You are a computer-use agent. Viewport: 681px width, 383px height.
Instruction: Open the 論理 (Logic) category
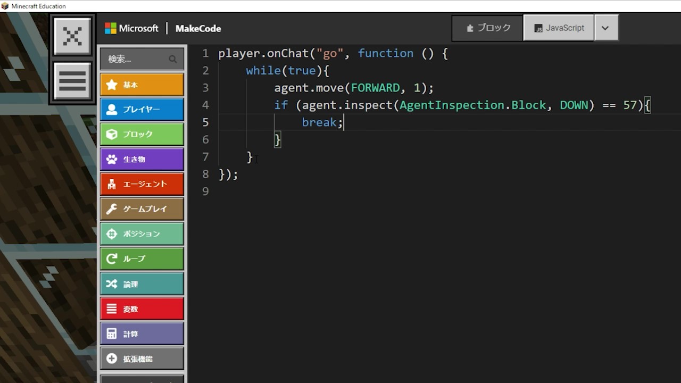142,284
